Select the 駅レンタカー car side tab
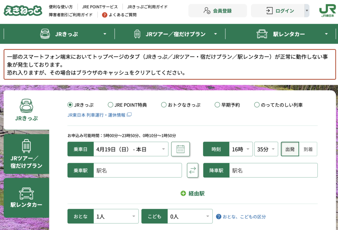The width and height of the screenshot is (338, 230). 26,198
